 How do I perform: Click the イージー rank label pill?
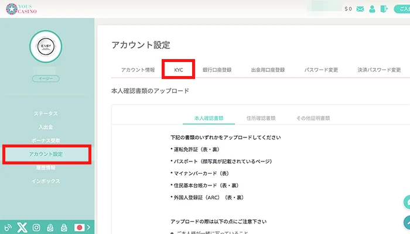point(46,78)
